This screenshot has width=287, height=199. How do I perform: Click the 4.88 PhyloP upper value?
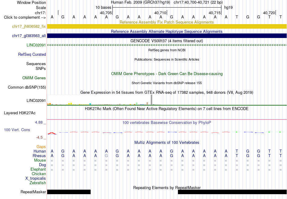tap(39, 122)
